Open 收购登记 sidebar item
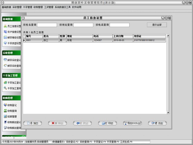This screenshot has width=193, height=145. coord(12,105)
